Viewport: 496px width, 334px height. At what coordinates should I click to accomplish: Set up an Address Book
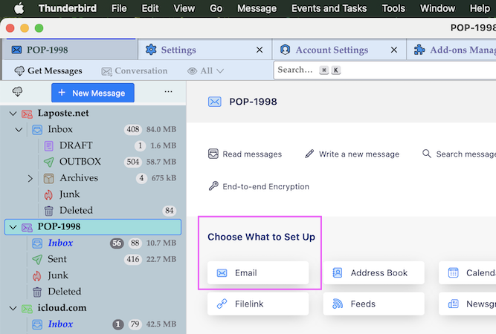(x=373, y=272)
